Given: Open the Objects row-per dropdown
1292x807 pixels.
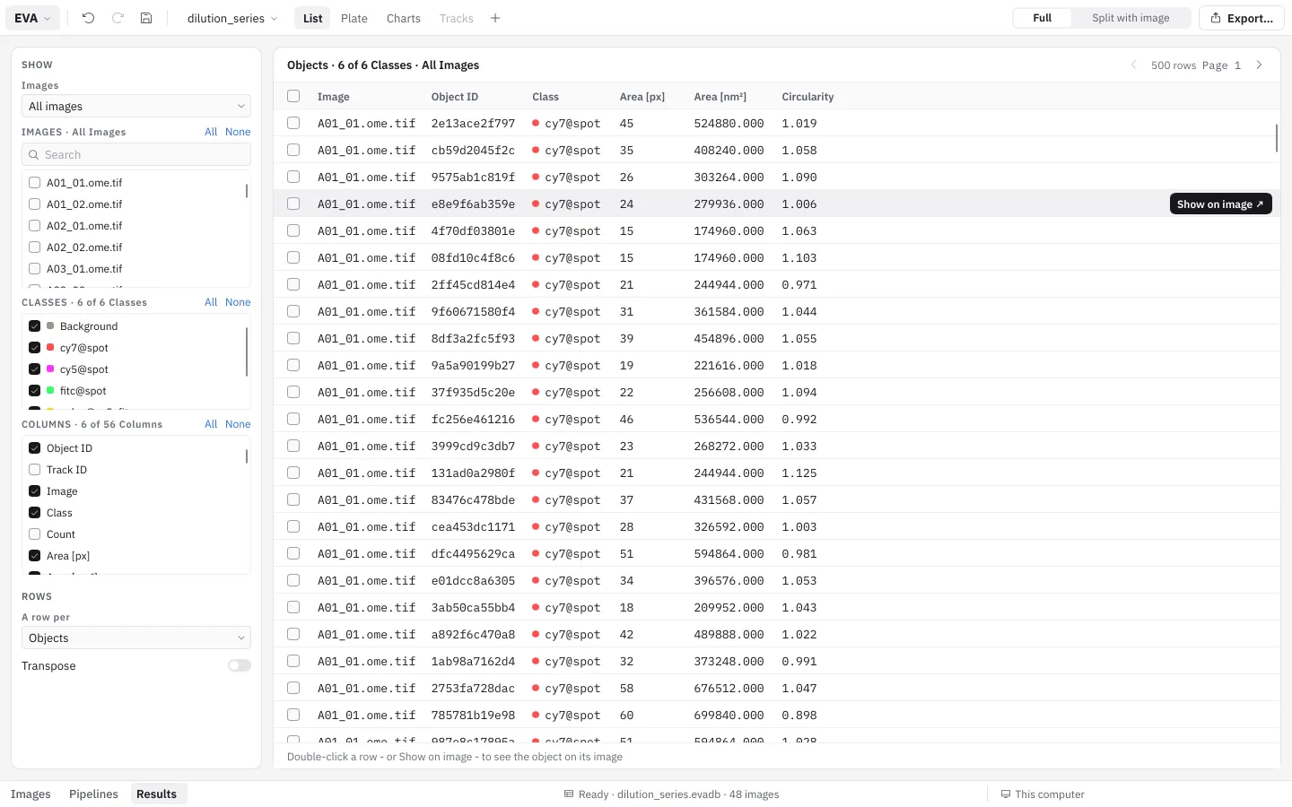Looking at the screenshot, I should (136, 638).
